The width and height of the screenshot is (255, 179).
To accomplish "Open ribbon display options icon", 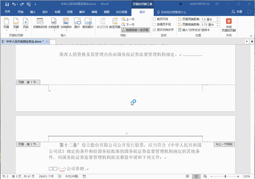I will (x=217, y=4).
